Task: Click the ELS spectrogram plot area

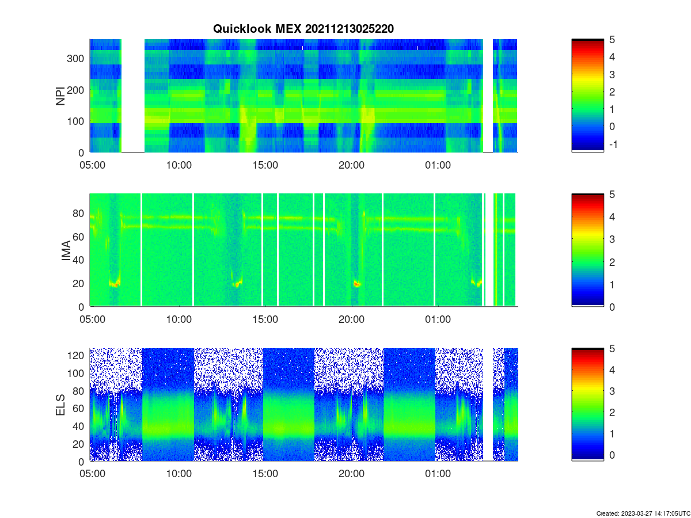Action: [303, 405]
